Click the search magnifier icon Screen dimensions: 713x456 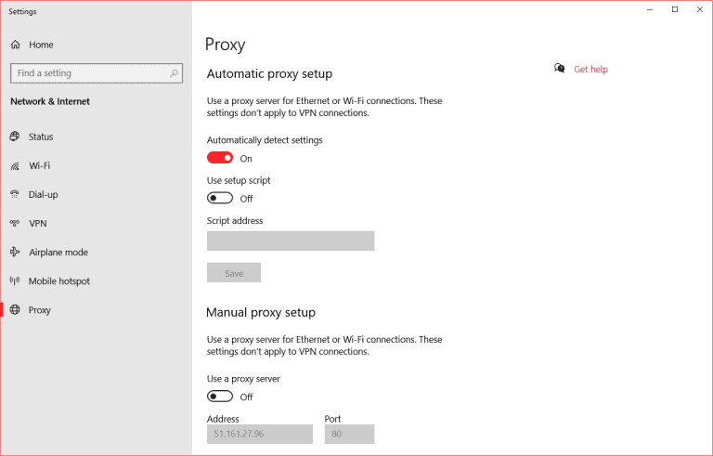click(174, 73)
